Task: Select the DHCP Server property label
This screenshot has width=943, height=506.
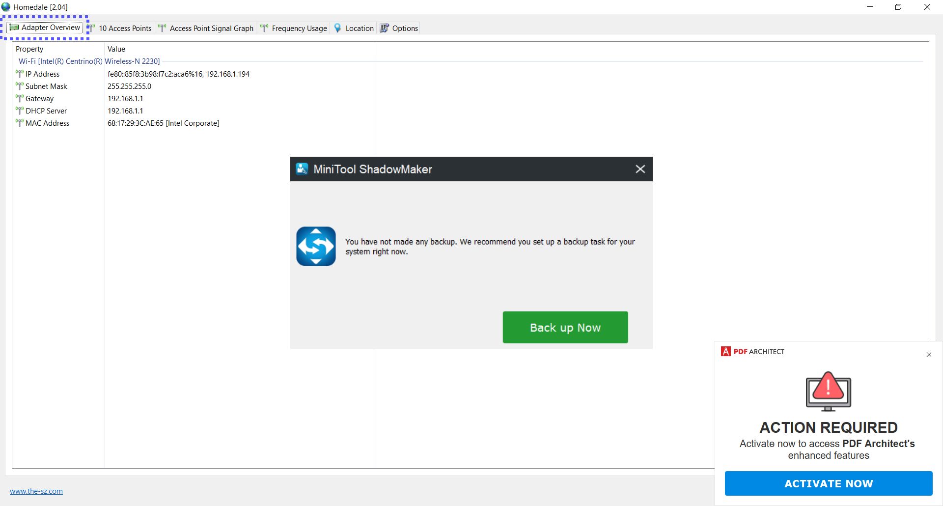Action: (x=46, y=111)
